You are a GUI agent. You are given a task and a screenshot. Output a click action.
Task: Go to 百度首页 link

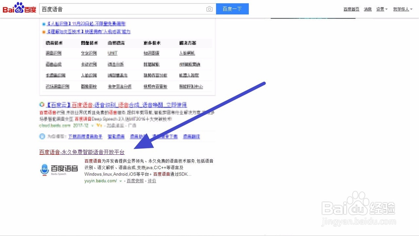tap(351, 9)
